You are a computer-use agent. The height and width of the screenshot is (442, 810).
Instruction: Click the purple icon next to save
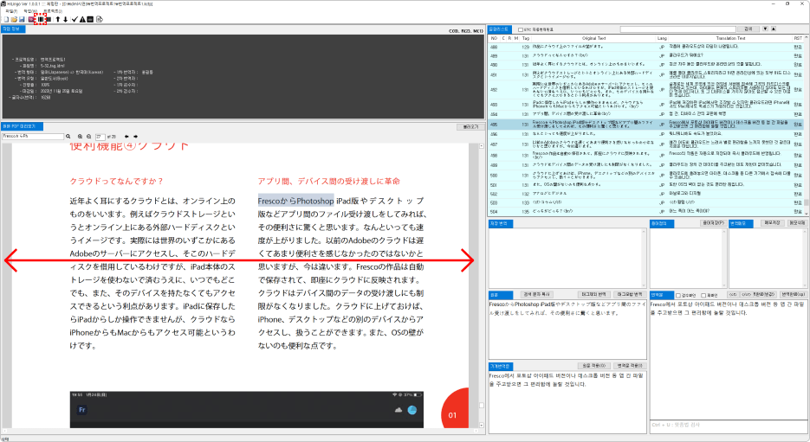click(x=31, y=19)
